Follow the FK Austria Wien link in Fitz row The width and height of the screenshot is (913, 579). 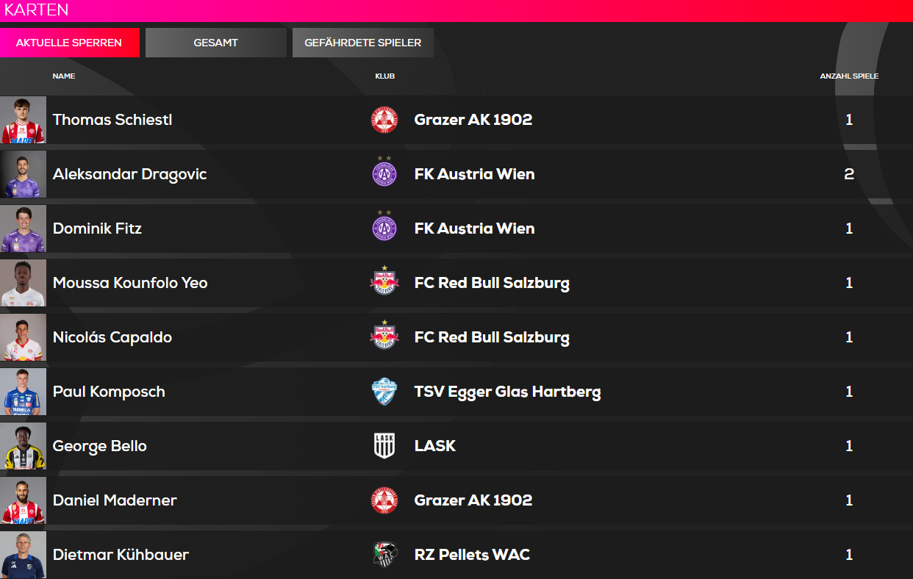(474, 229)
